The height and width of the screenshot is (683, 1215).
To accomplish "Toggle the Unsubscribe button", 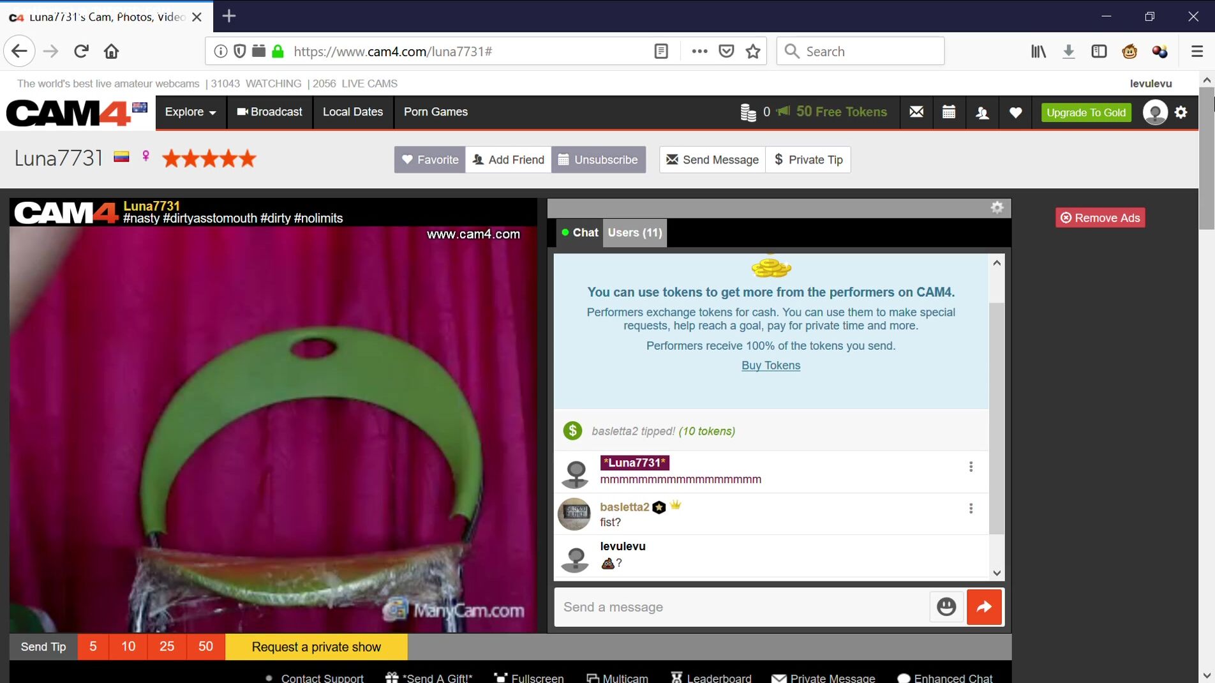I will [x=598, y=160].
